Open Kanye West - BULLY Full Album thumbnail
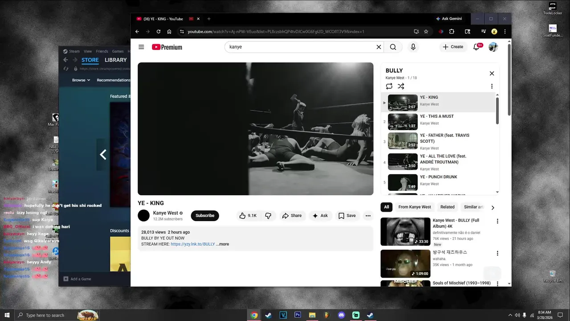Image resolution: width=570 pixels, height=321 pixels. click(x=405, y=231)
